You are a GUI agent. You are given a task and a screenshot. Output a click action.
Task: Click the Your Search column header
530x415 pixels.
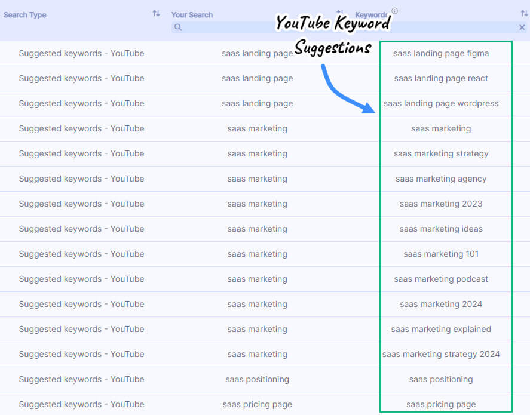(x=192, y=15)
